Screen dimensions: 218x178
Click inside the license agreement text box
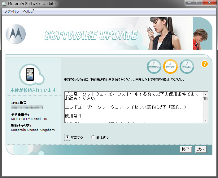pos(133,107)
